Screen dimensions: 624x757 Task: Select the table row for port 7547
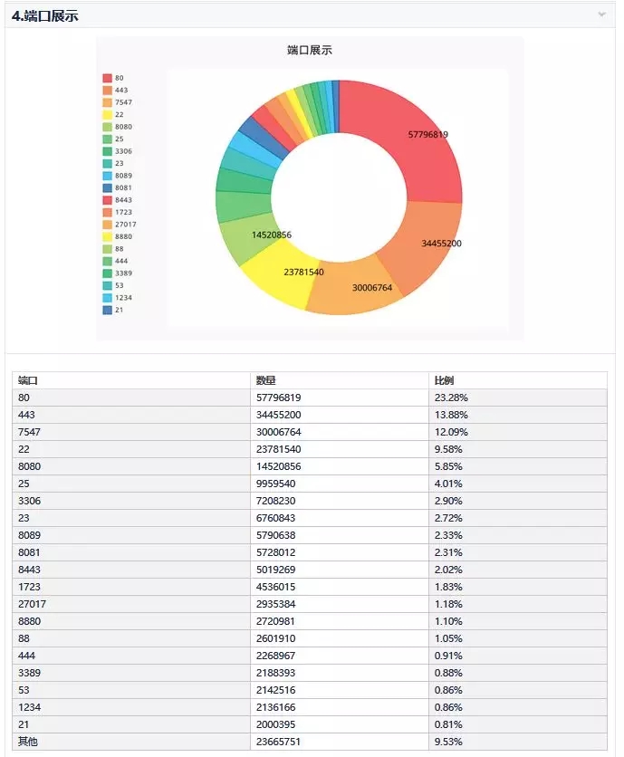click(310, 432)
